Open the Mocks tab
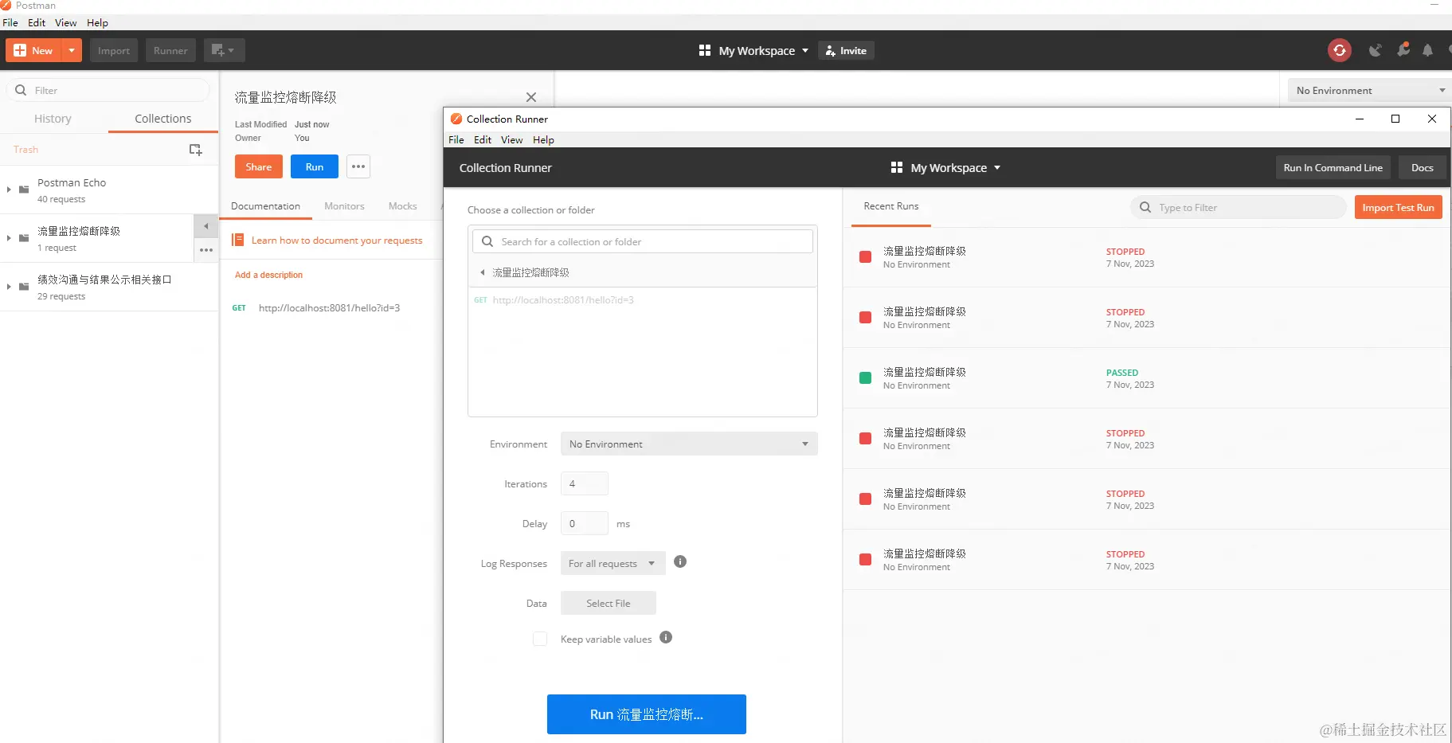The width and height of the screenshot is (1452, 743). tap(402, 205)
